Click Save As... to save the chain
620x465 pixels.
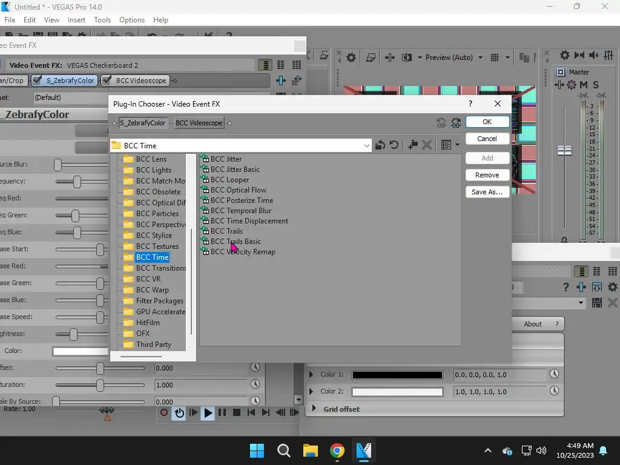(487, 192)
